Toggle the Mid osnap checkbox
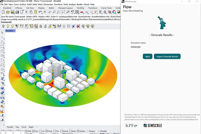This screenshot has width=201, height=134. (26, 131)
